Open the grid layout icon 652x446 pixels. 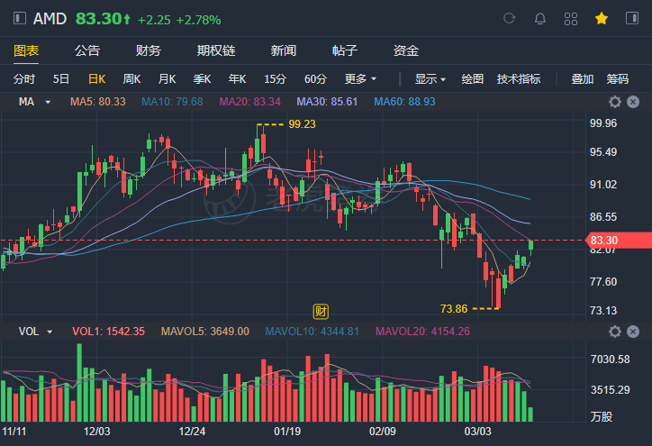(571, 19)
